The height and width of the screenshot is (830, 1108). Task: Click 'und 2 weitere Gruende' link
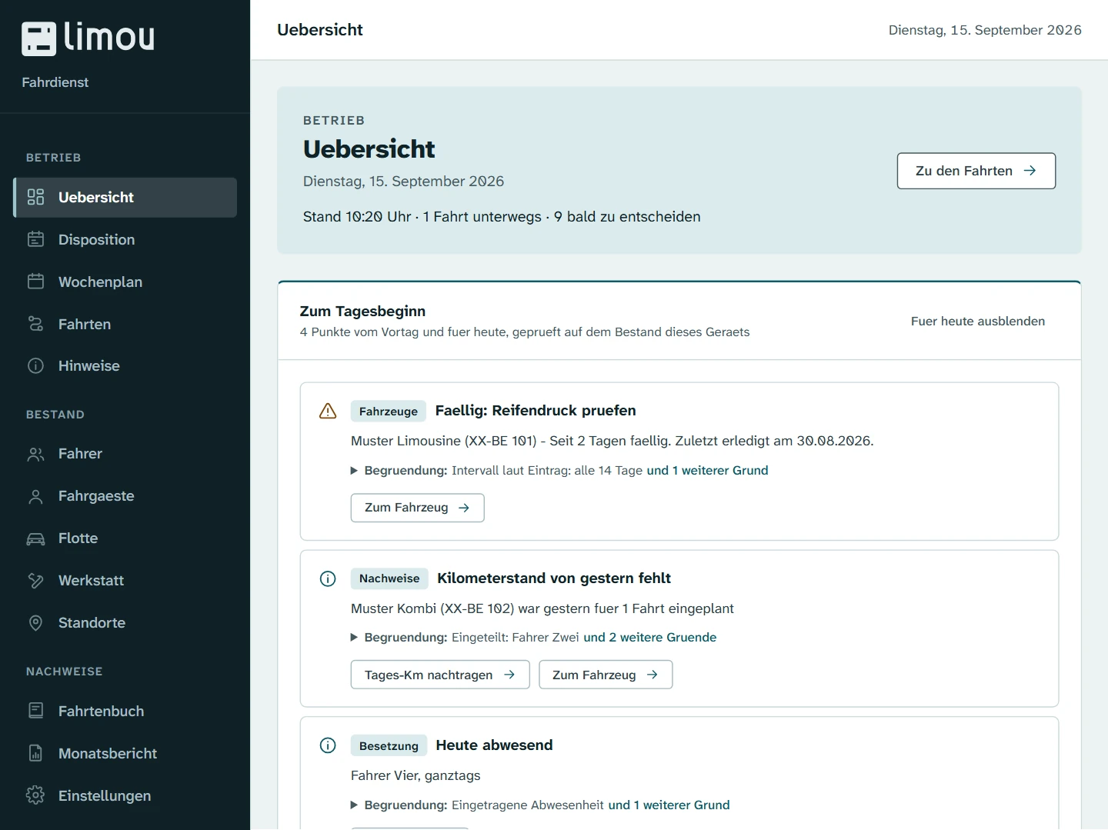point(649,637)
